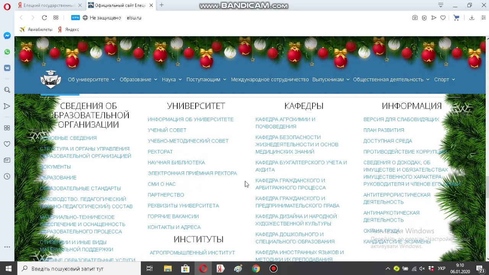Open WhatsApp in Opera sidebar
This screenshot has height=275, width=489.
point(7,52)
